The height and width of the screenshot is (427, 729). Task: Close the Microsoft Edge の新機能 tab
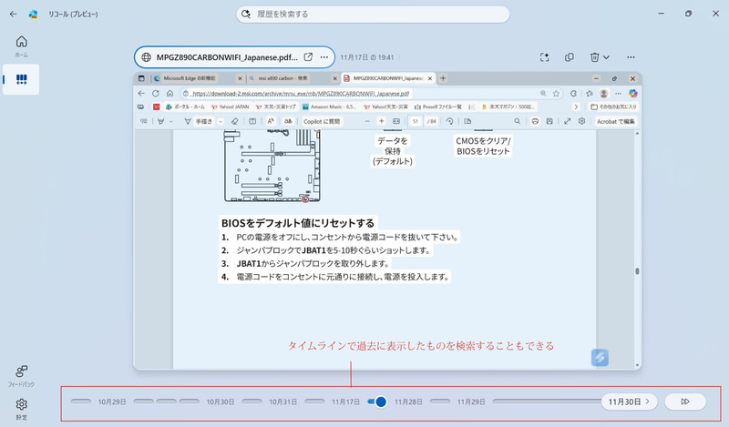pos(240,78)
